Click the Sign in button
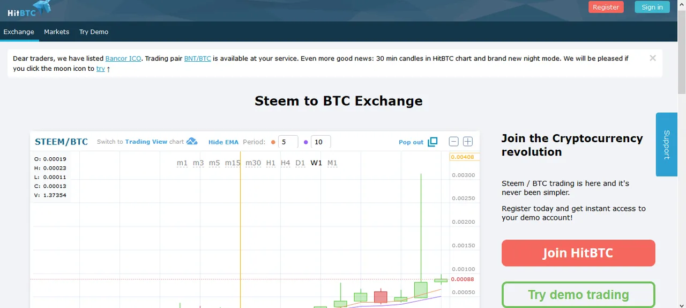The height and width of the screenshot is (308, 686). click(652, 7)
